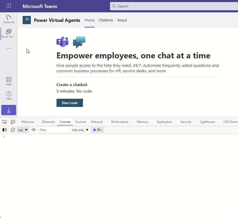Viewport: 238px width, 218px height.
Task: Toggle the console sidebar panel
Action: tap(5, 130)
